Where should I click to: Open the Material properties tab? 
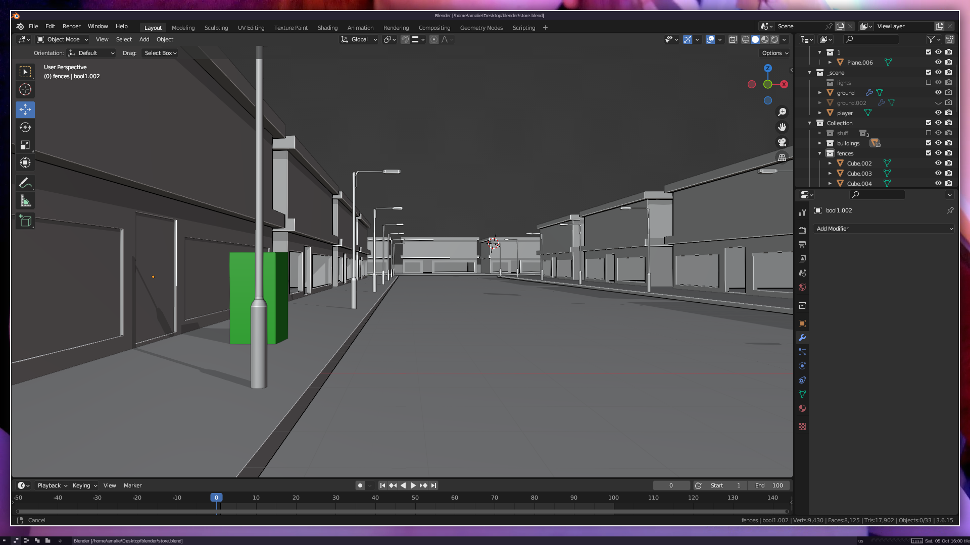tap(802, 408)
